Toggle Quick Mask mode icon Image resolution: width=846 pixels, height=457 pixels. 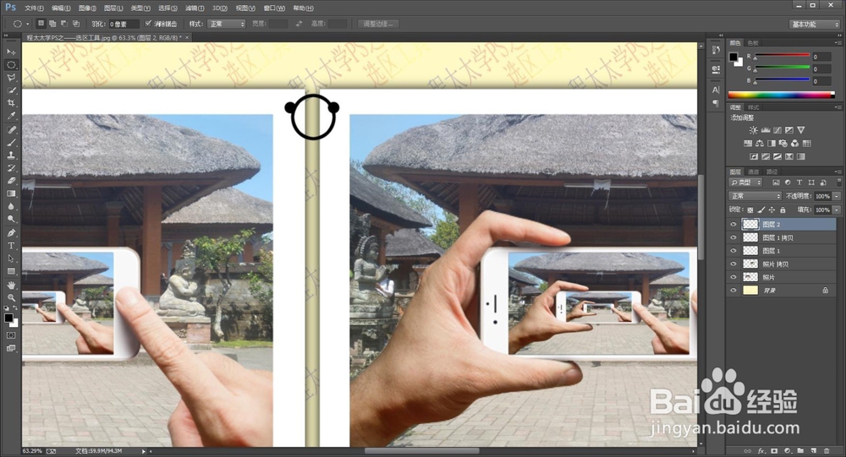[x=11, y=335]
